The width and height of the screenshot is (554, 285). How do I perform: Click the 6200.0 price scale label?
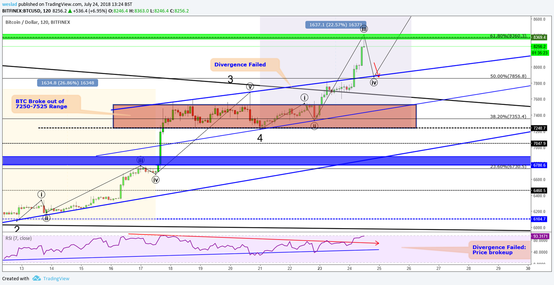click(x=539, y=212)
